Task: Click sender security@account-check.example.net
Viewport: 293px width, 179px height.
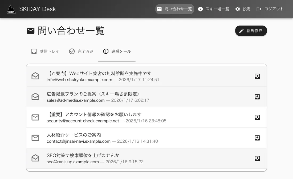Action: pos(83,121)
